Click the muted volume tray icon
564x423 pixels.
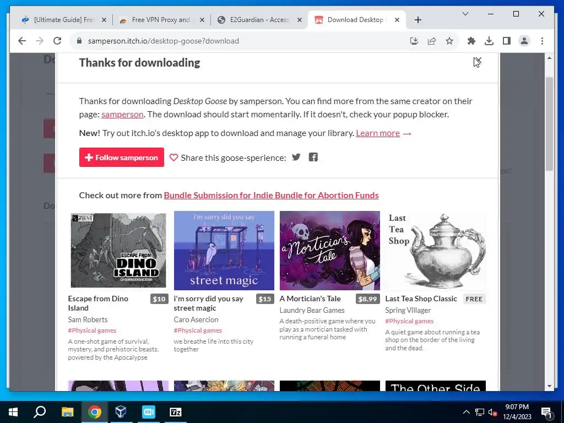click(x=493, y=412)
